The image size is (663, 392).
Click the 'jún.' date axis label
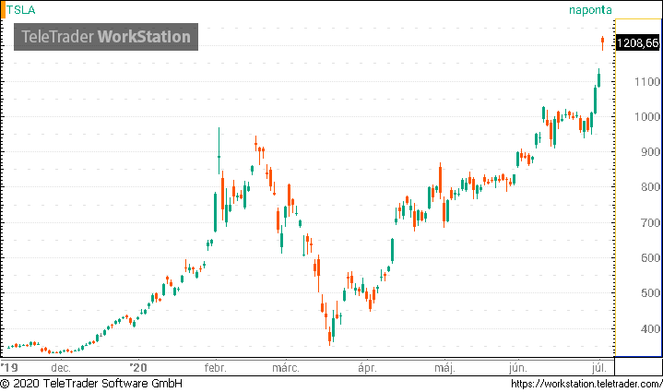pyautogui.click(x=517, y=368)
